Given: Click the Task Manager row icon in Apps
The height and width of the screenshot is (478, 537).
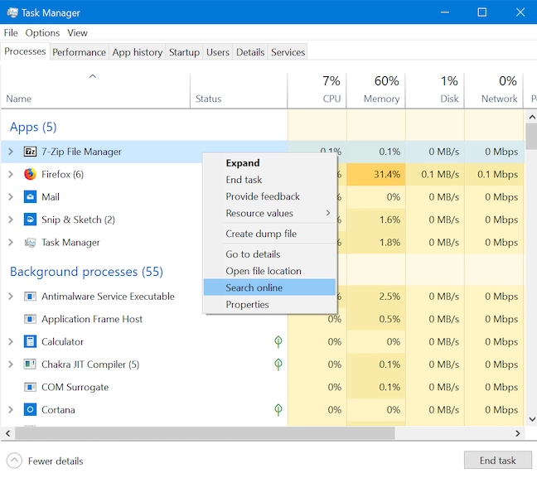Looking at the screenshot, I should (x=30, y=243).
